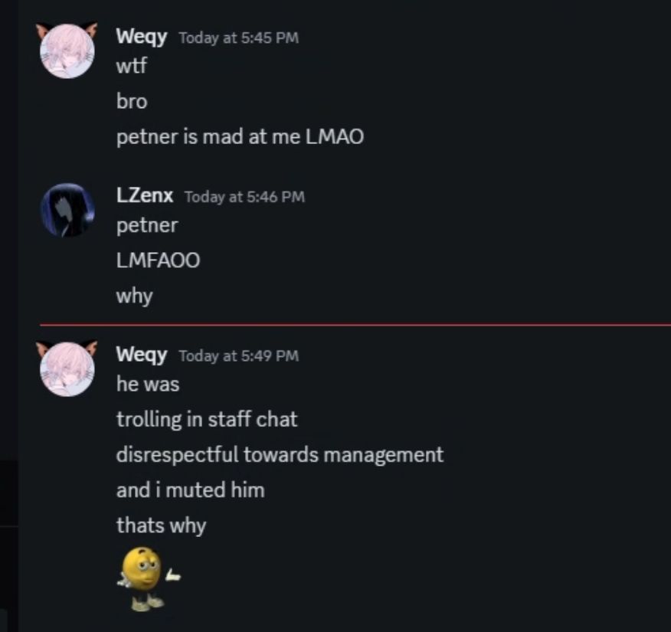
Task: Click LZenx's 'why' message
Action: coord(134,296)
